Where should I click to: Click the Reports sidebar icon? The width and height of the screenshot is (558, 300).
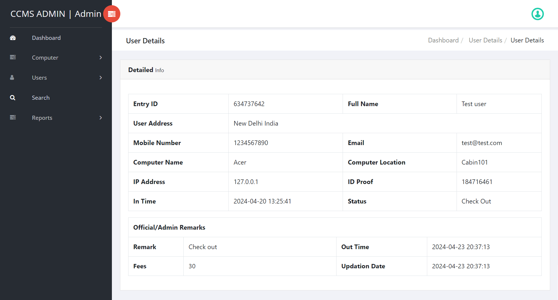tap(13, 117)
